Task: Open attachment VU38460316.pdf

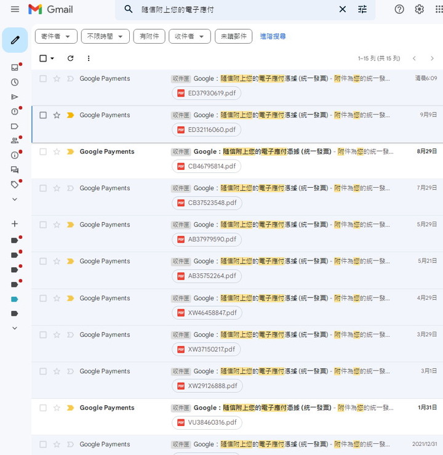Action: 207,423
